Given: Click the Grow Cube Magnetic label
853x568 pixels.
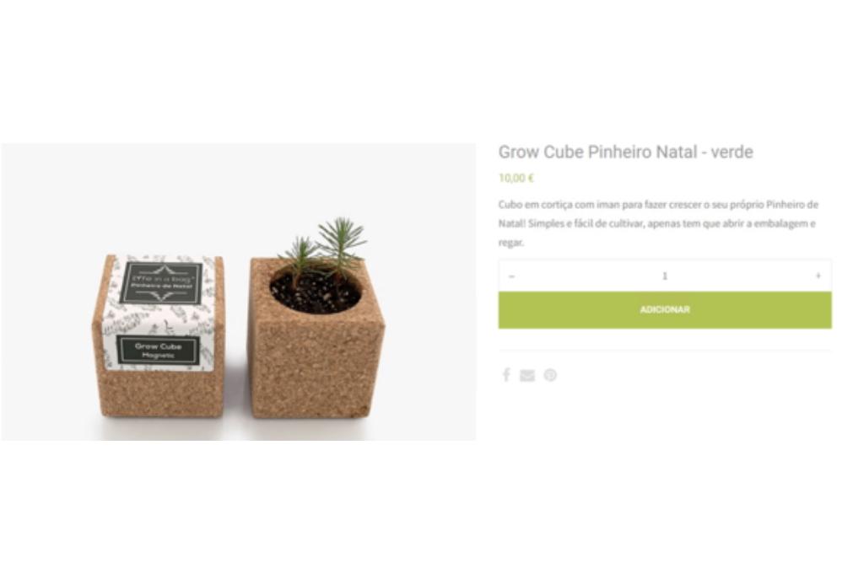Looking at the screenshot, I should click(x=158, y=350).
